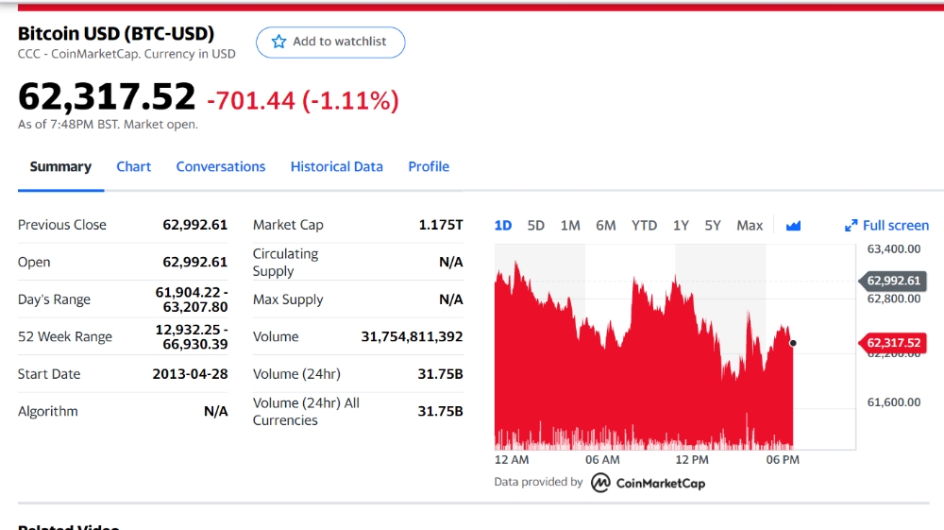Click the As of 7:48PM BST text
Screen dimensions: 944x530
[108, 125]
